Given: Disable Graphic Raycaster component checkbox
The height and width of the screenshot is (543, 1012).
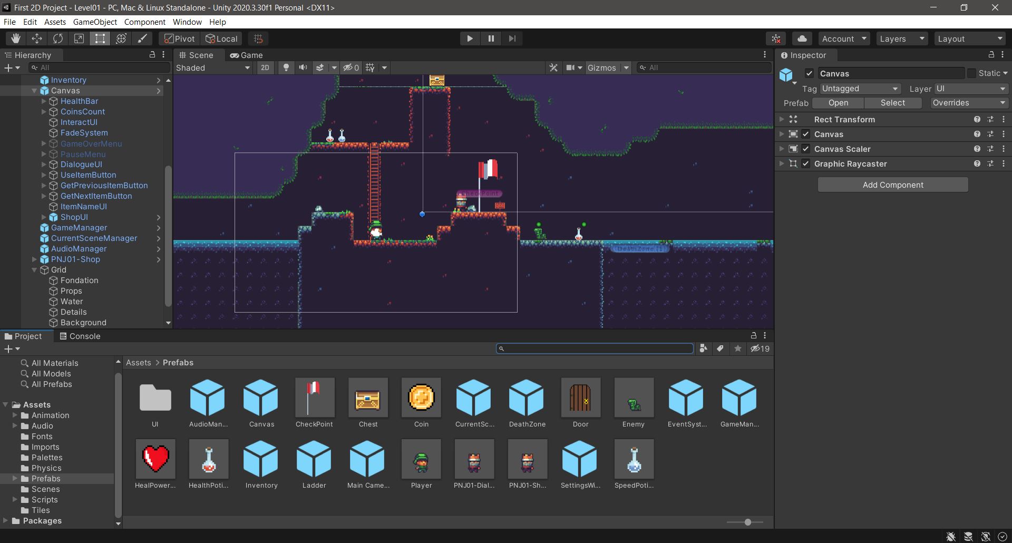Looking at the screenshot, I should [x=805, y=164].
